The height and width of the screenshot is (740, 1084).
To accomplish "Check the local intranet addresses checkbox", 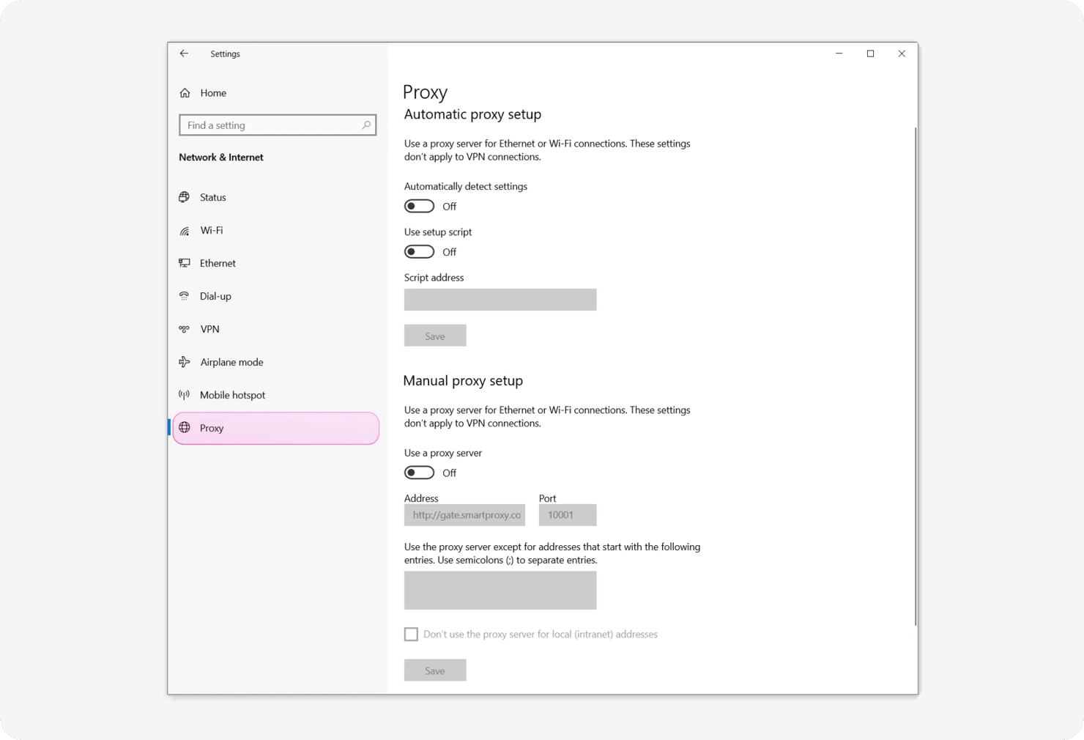I will click(411, 634).
